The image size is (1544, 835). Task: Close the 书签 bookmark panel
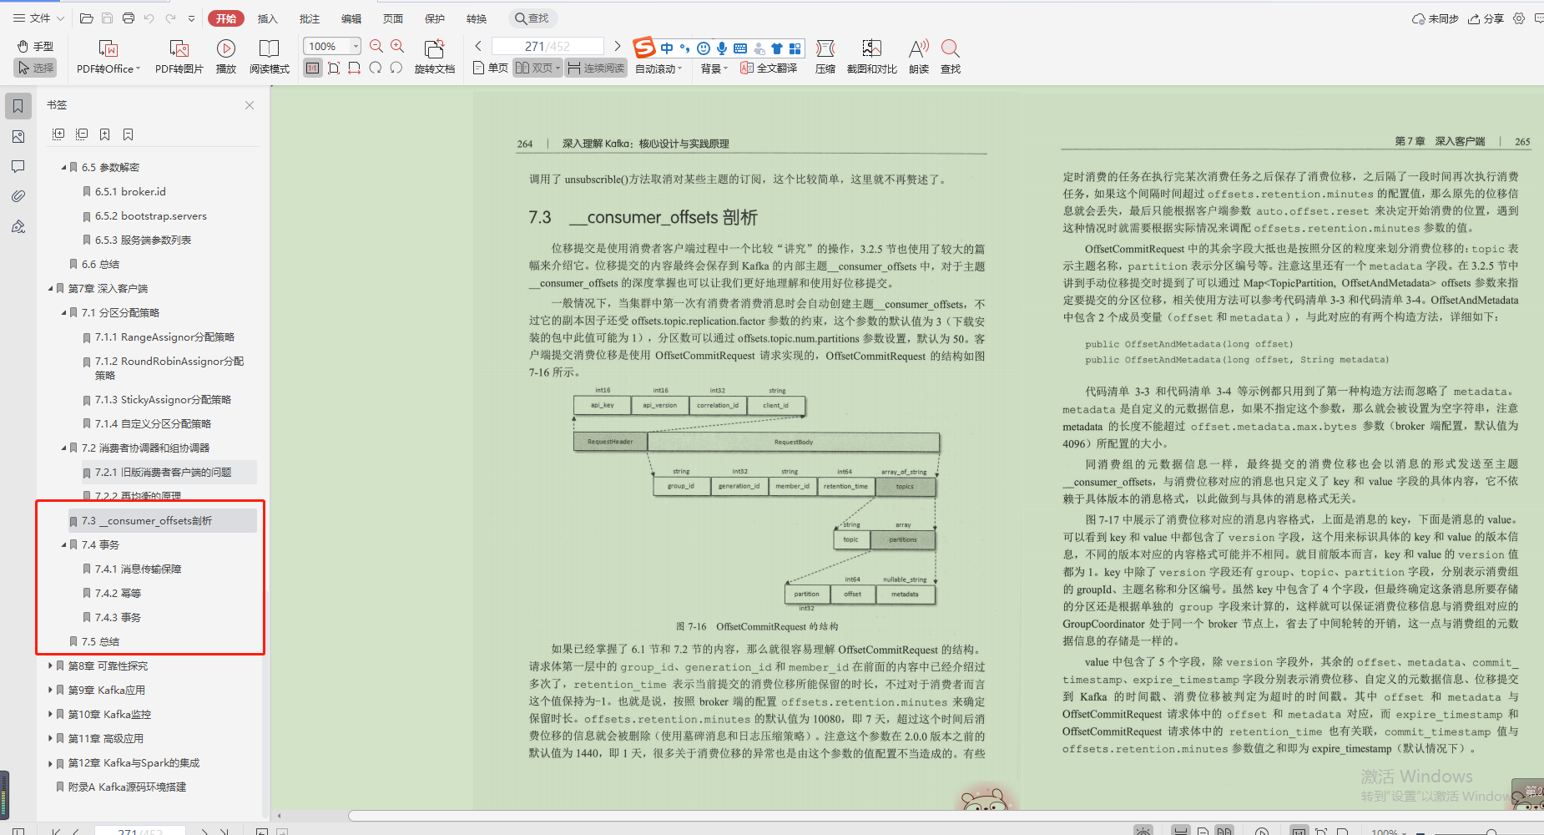(x=250, y=105)
